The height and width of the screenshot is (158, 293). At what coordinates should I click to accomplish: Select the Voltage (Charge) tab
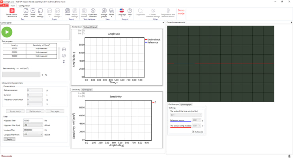click(x=90, y=27)
